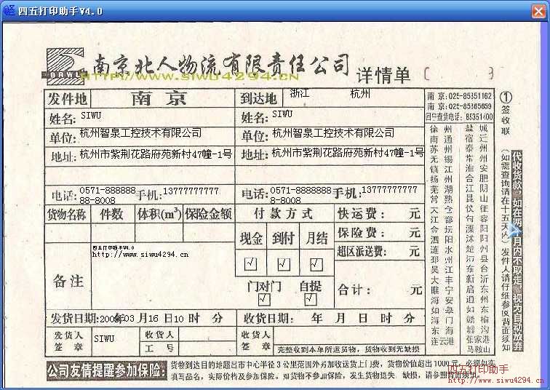Click the 发货日期 day field 16

[x=153, y=319]
